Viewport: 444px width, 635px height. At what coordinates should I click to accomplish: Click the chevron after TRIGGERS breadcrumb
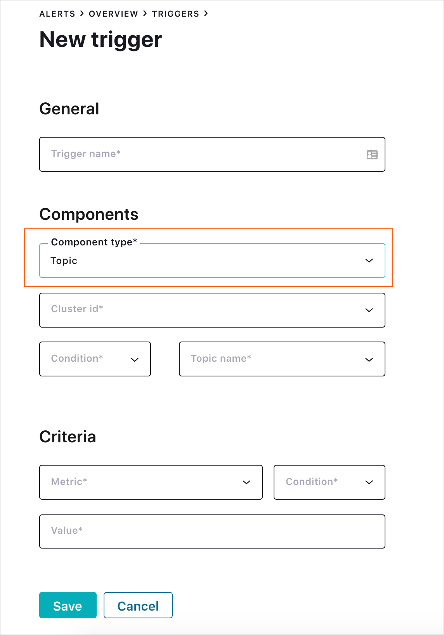[x=206, y=14]
